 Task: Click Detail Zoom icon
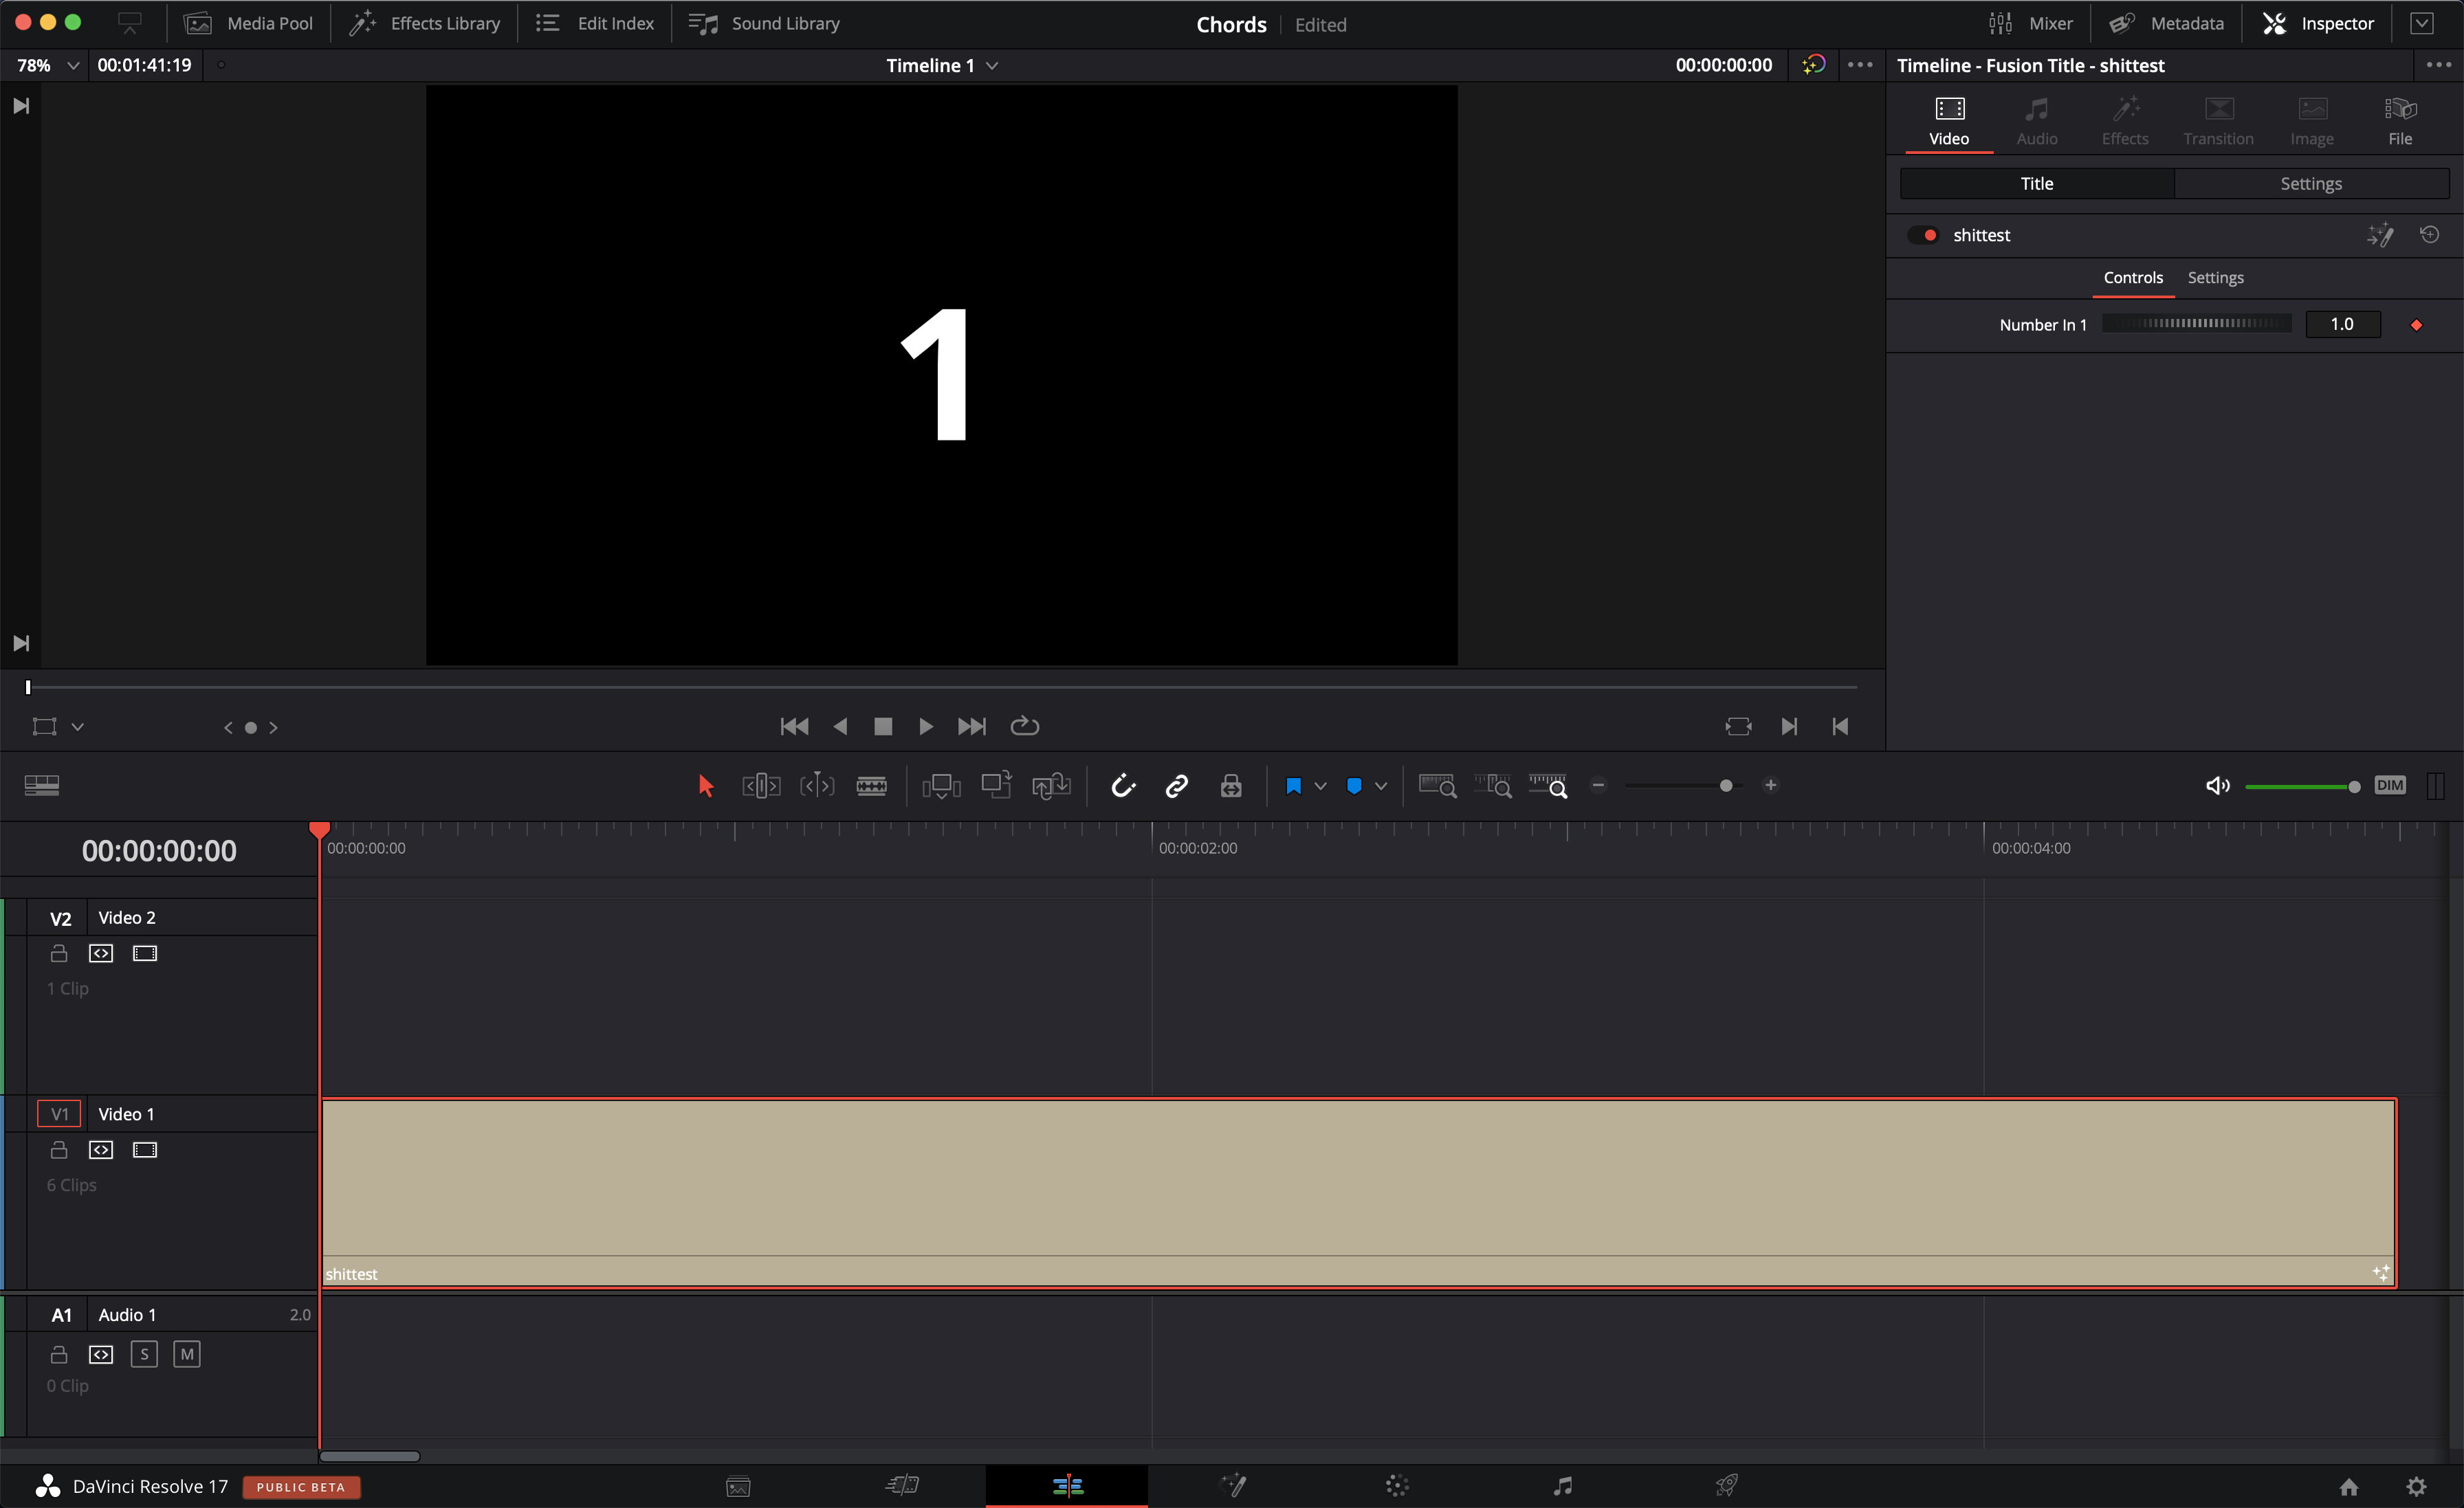[x=1493, y=786]
